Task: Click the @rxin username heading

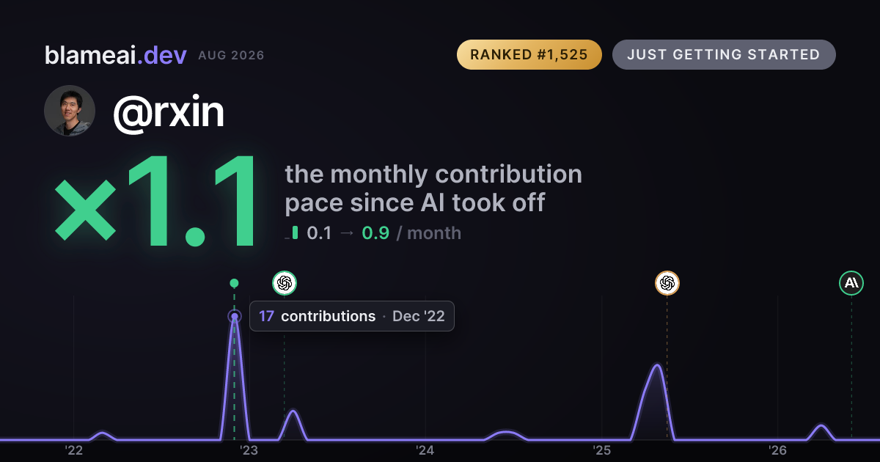Action: [168, 112]
